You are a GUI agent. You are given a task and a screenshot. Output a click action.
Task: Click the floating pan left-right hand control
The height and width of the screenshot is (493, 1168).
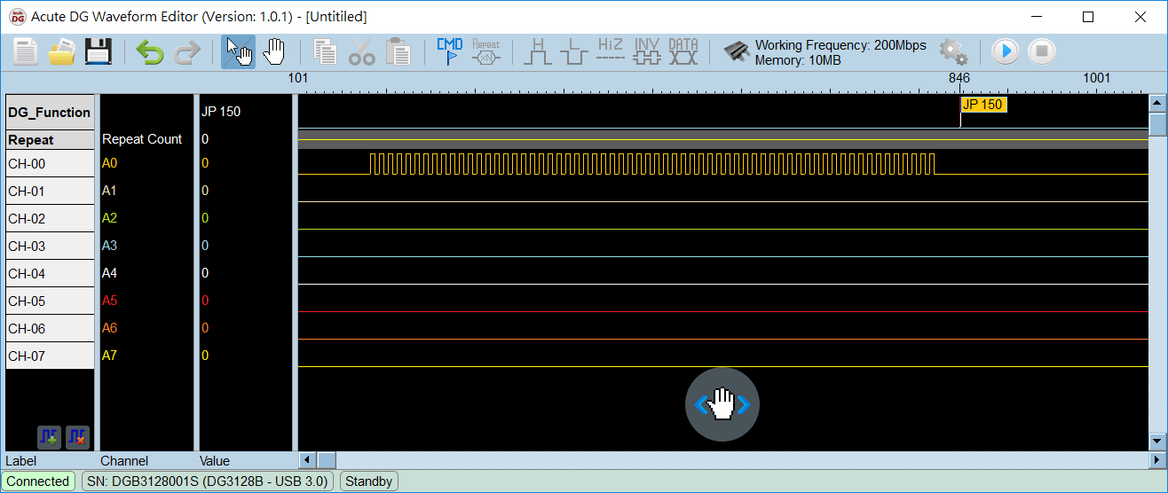722,404
